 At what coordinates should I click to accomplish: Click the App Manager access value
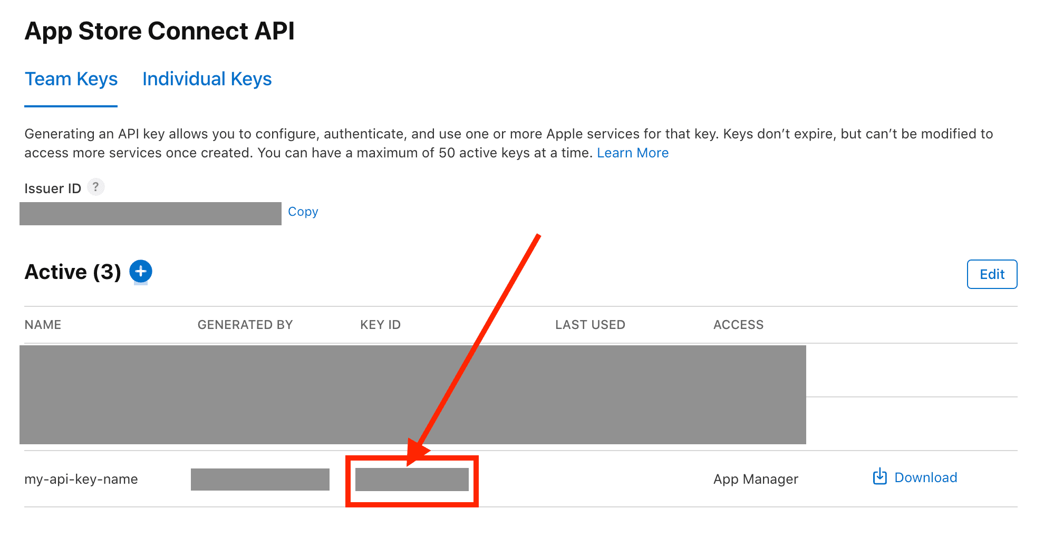coord(756,479)
